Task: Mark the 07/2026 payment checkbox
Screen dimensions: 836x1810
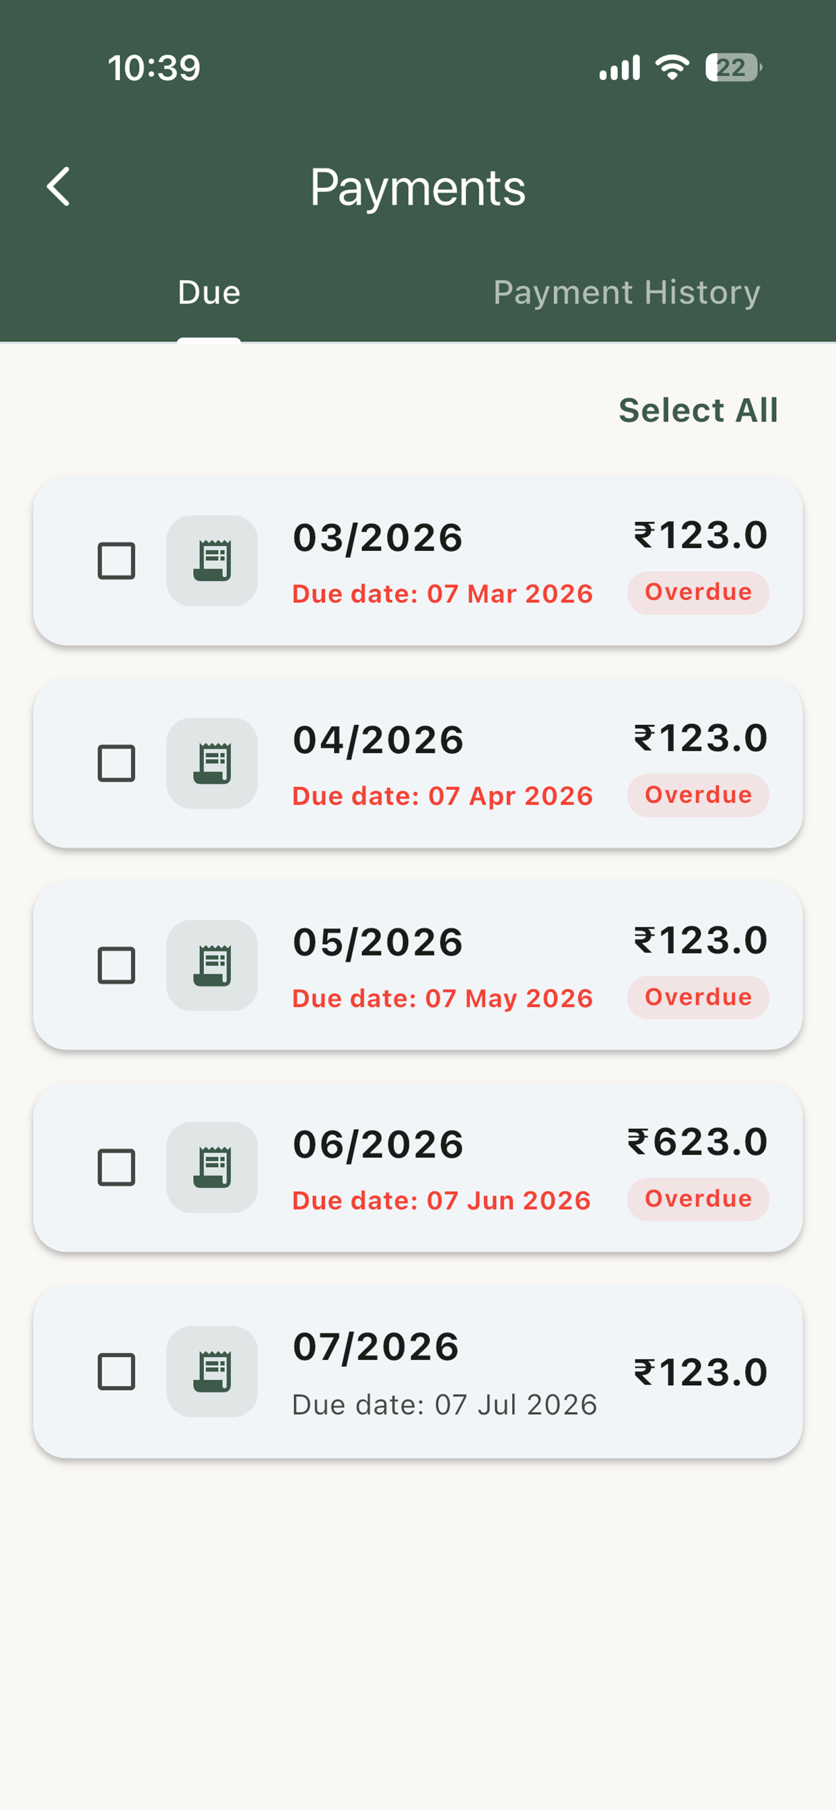Action: (116, 1372)
